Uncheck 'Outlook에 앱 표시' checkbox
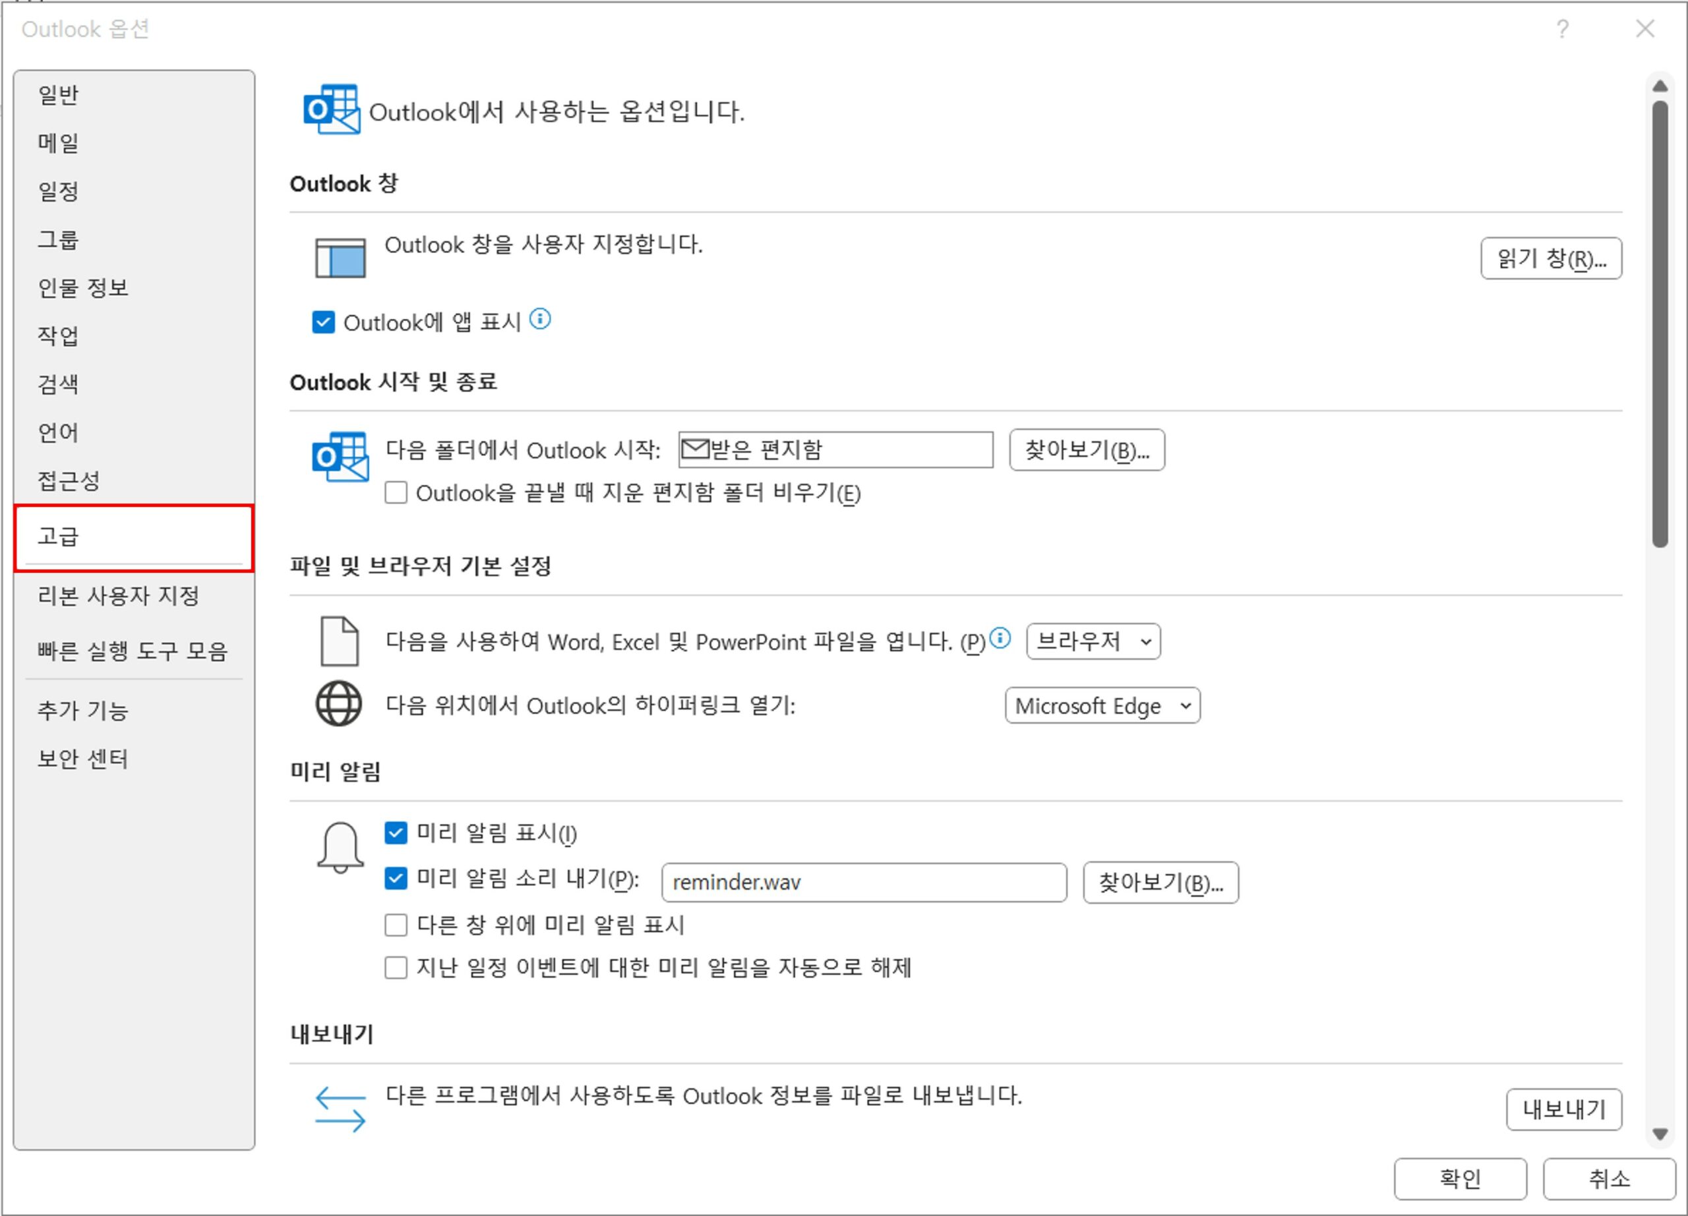Screen dimensions: 1688x1216 coord(323,323)
